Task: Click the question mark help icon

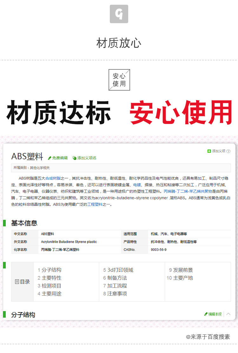Action: [x=228, y=151]
